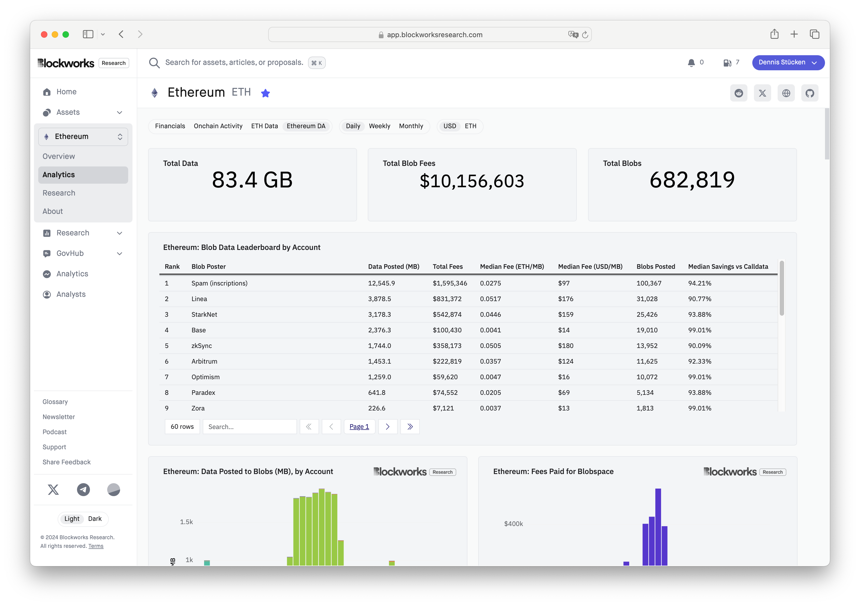Click the Home sidebar icon
Image resolution: width=860 pixels, height=606 pixels.
(x=47, y=92)
